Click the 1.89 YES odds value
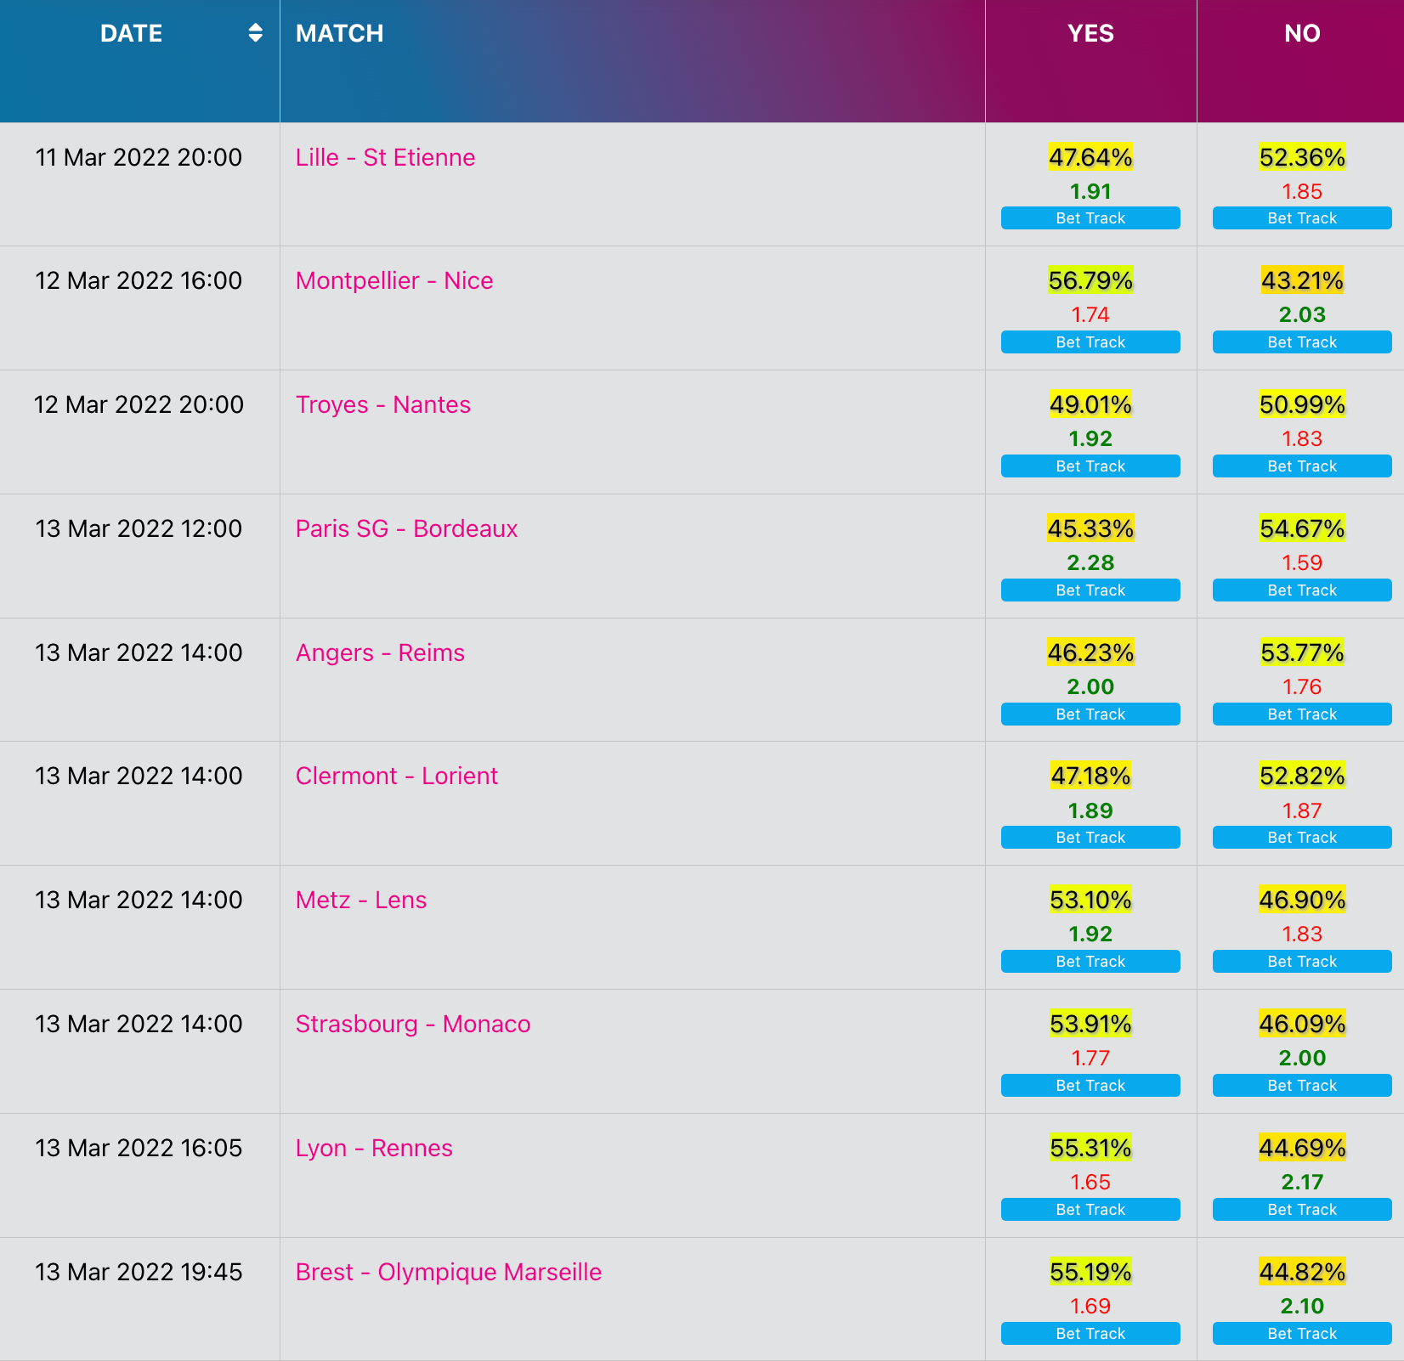Image resolution: width=1404 pixels, height=1361 pixels. pos(1090,811)
